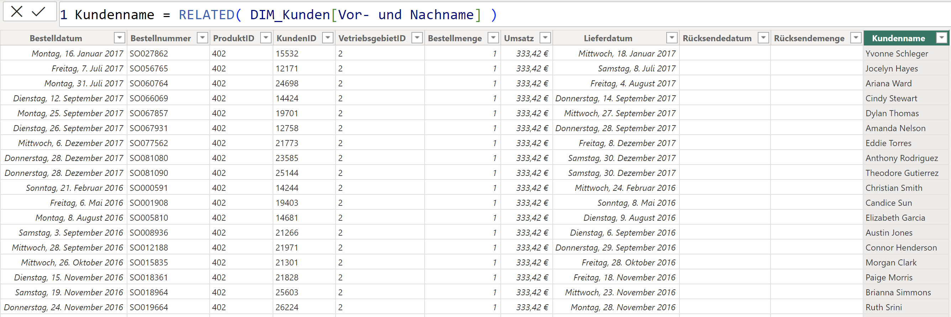
Task: Click customer name Jocelyn Hayes
Action: pos(891,69)
